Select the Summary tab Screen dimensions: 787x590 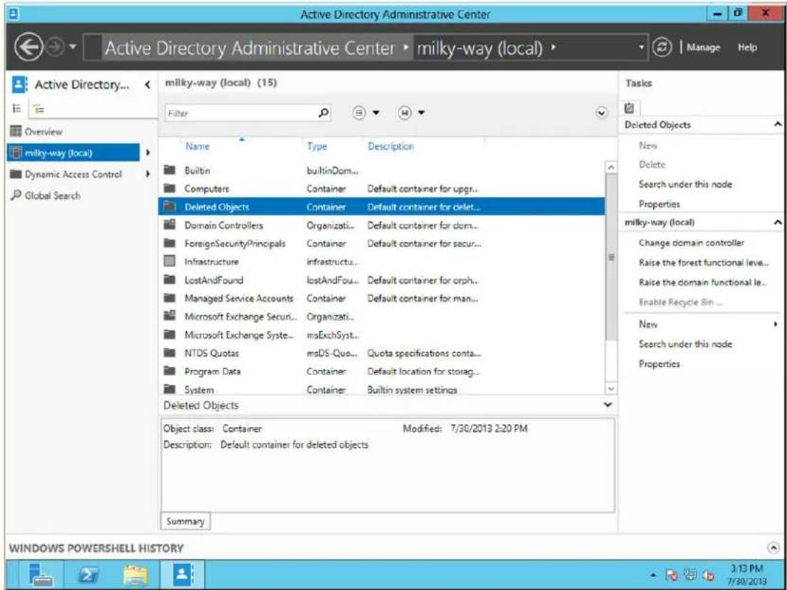point(186,522)
